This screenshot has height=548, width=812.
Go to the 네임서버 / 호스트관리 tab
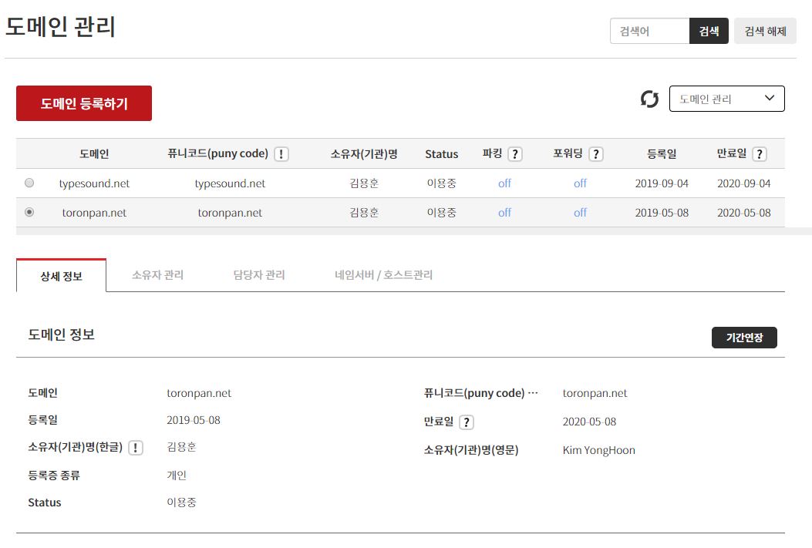pyautogui.click(x=383, y=275)
